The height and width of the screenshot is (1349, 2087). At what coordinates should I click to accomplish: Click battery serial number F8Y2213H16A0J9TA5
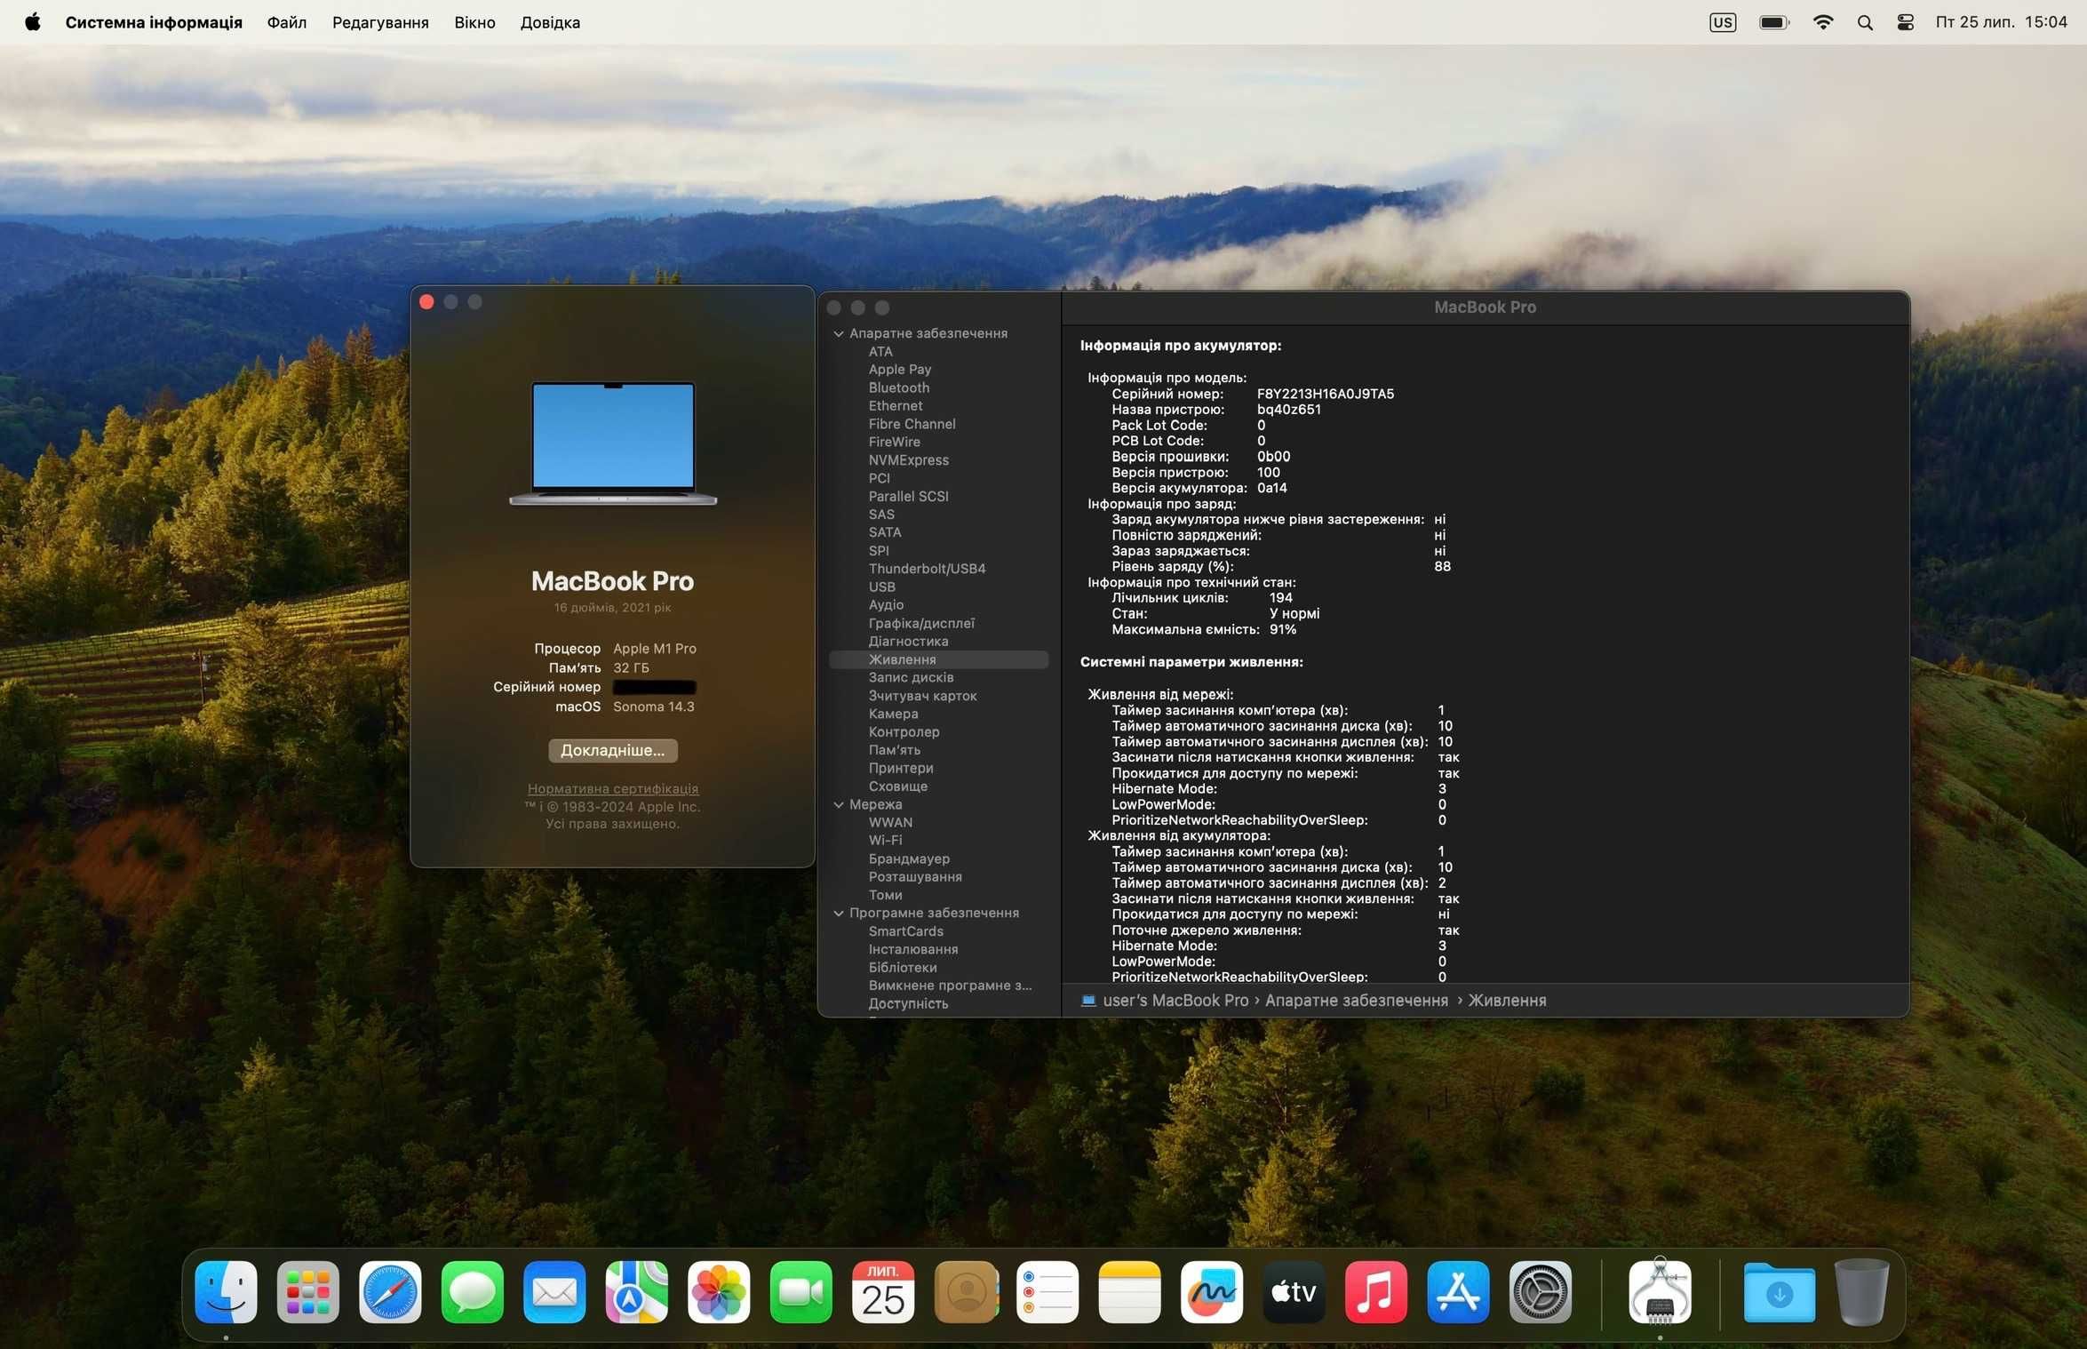point(1325,394)
